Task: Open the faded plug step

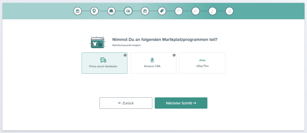Action: tap(195, 11)
